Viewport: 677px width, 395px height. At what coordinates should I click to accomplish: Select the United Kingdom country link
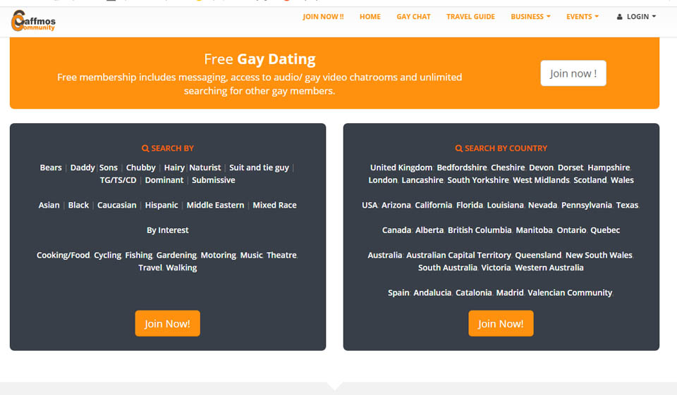point(401,168)
